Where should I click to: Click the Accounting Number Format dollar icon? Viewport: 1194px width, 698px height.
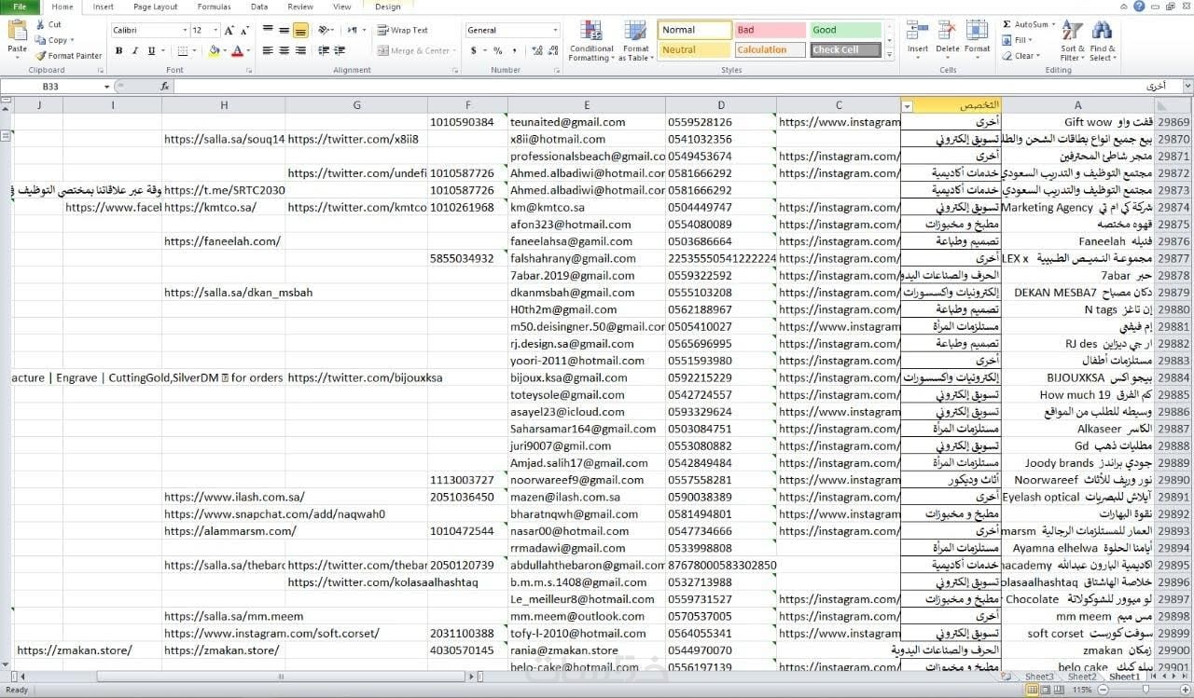pyautogui.click(x=474, y=51)
